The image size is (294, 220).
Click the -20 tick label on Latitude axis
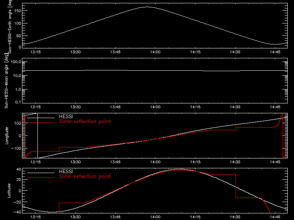(x=17, y=202)
